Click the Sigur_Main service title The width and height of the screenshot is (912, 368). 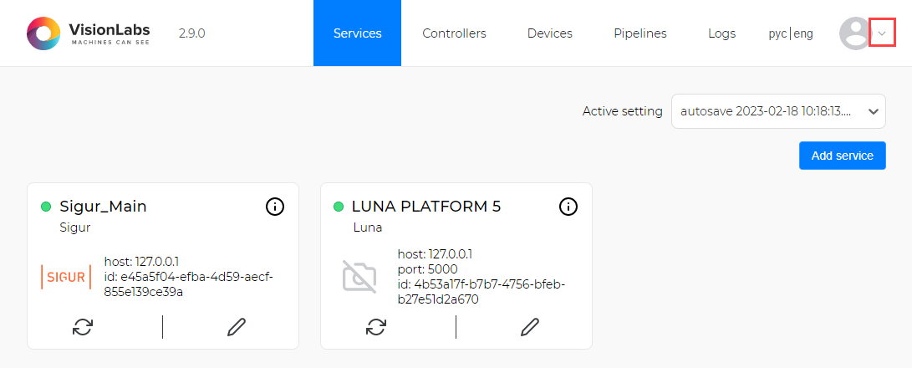coord(103,206)
